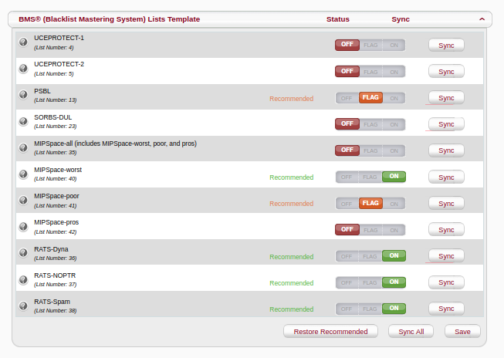
Task: Set RATS-Dyna status to FLAG
Action: tap(370, 256)
